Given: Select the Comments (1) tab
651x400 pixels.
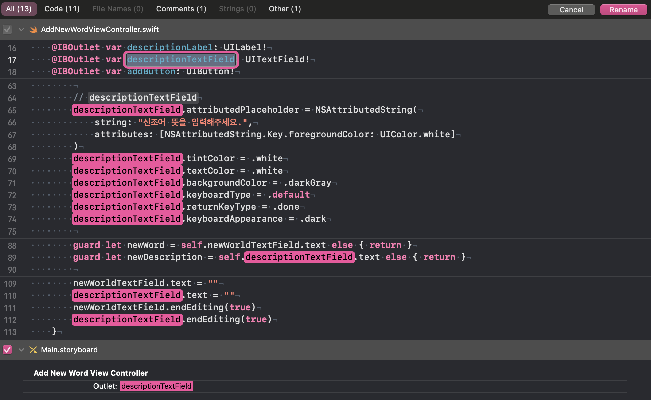Looking at the screenshot, I should [181, 9].
